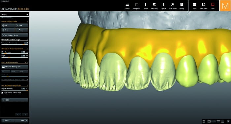Click Lingual shrinking percent field
The width and height of the screenshot is (231, 124).
(x=23, y=89)
